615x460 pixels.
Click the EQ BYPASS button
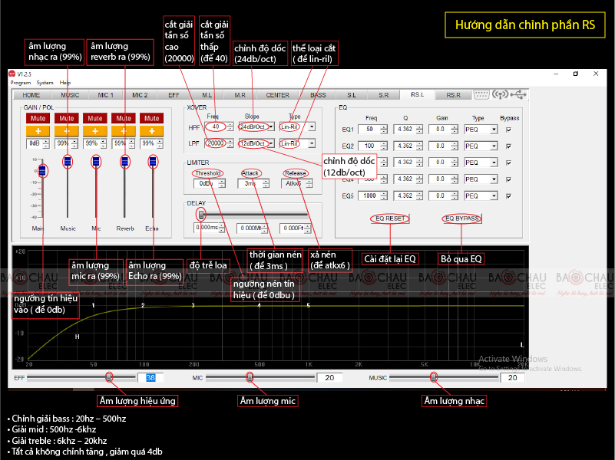(x=462, y=219)
